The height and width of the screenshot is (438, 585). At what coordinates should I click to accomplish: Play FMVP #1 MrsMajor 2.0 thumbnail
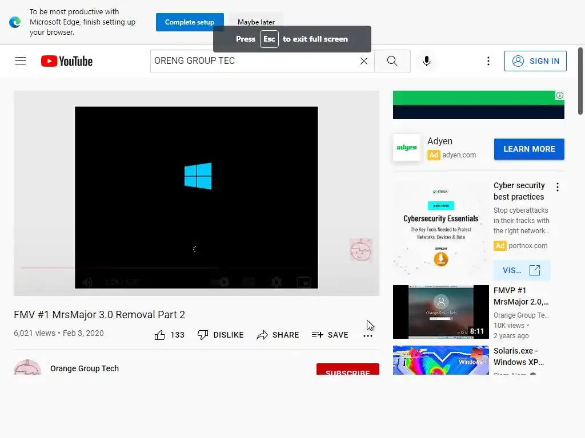(x=440, y=312)
